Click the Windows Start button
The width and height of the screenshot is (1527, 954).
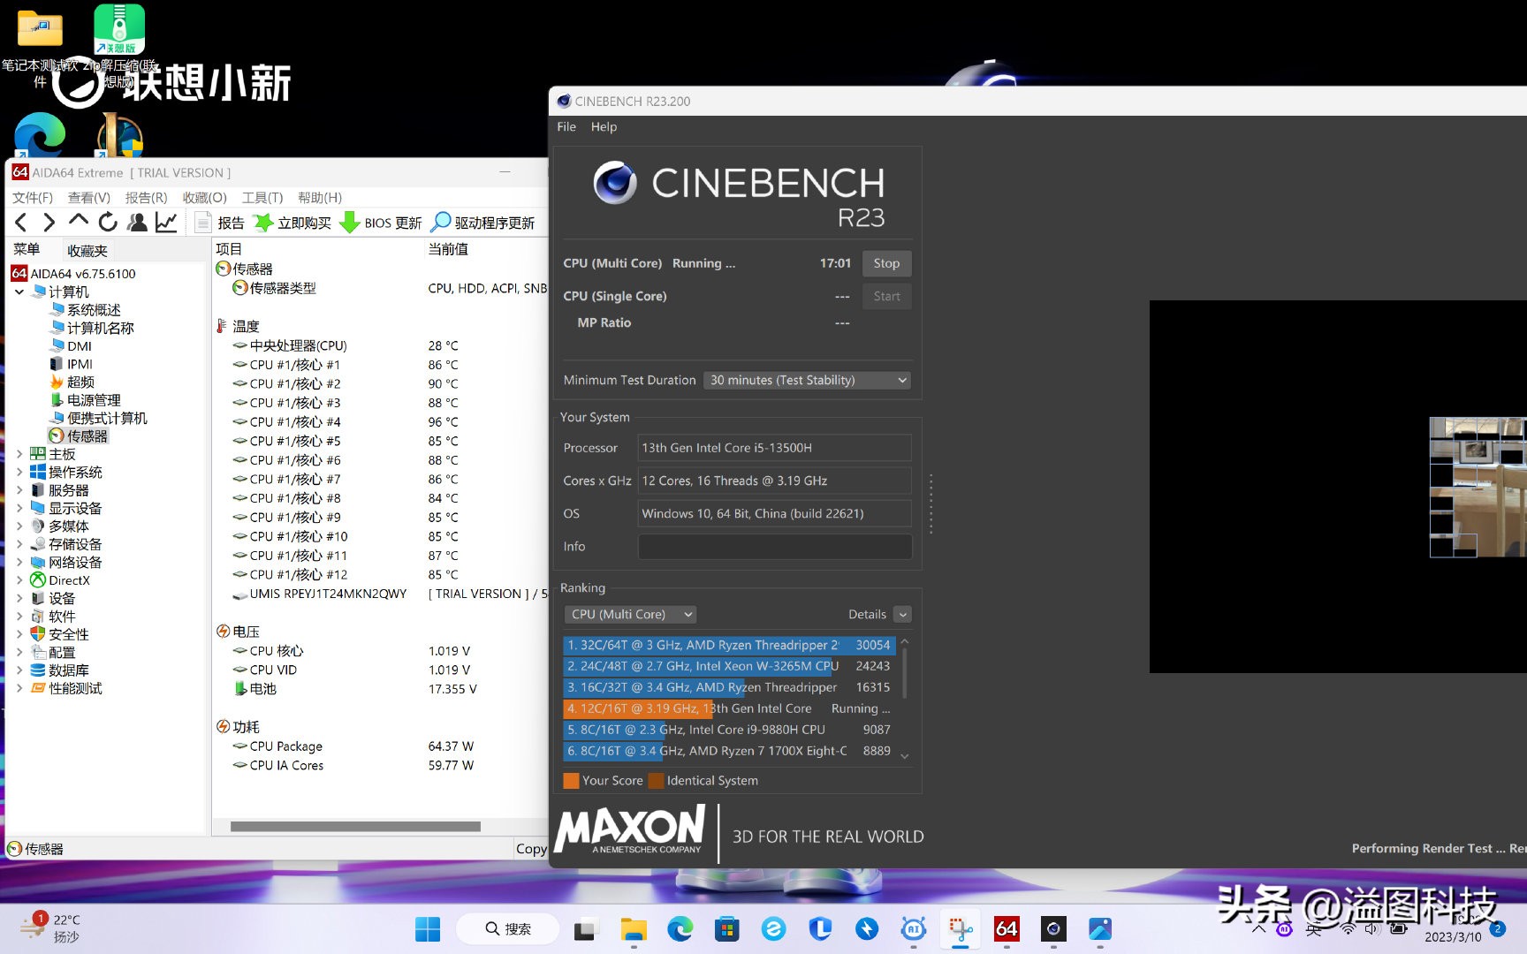coord(428,928)
